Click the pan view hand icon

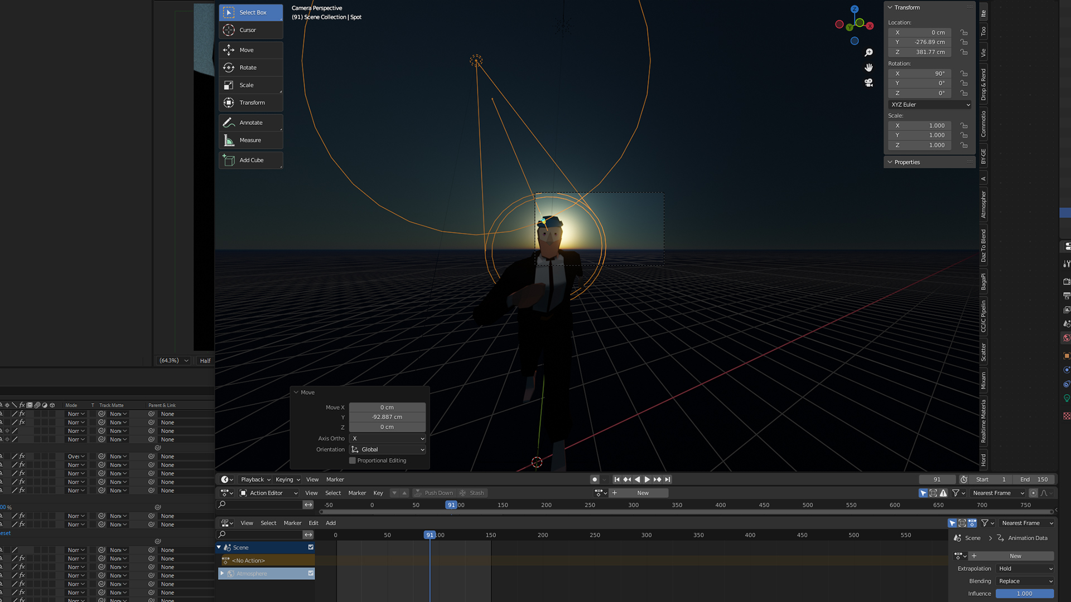coord(869,67)
